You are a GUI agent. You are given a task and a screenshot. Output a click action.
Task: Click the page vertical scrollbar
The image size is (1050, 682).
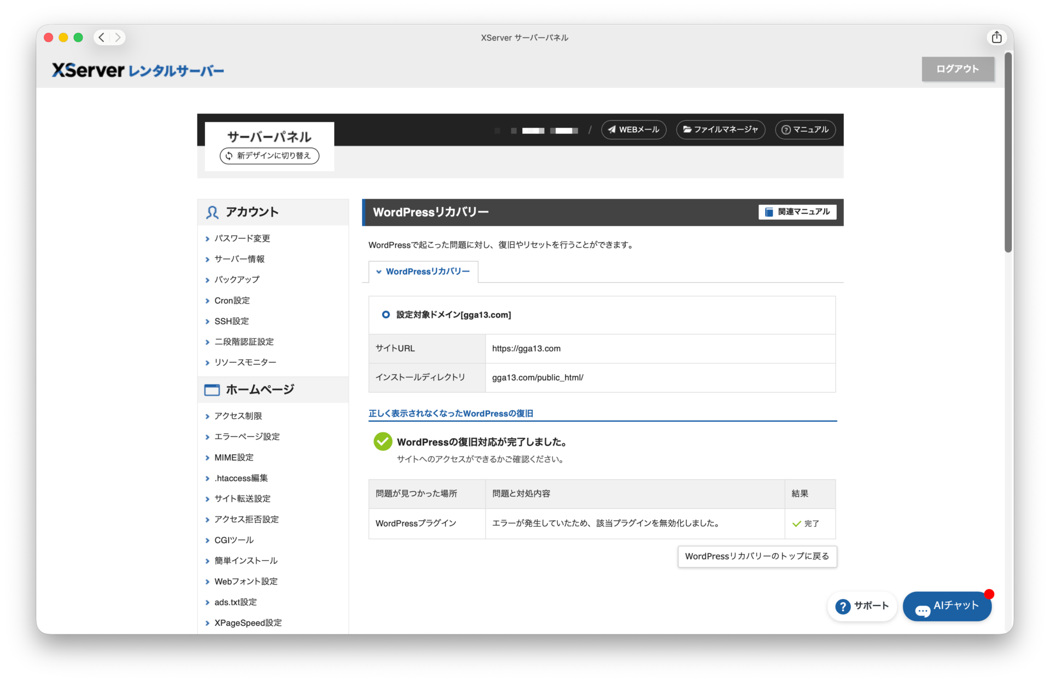coord(1008,153)
